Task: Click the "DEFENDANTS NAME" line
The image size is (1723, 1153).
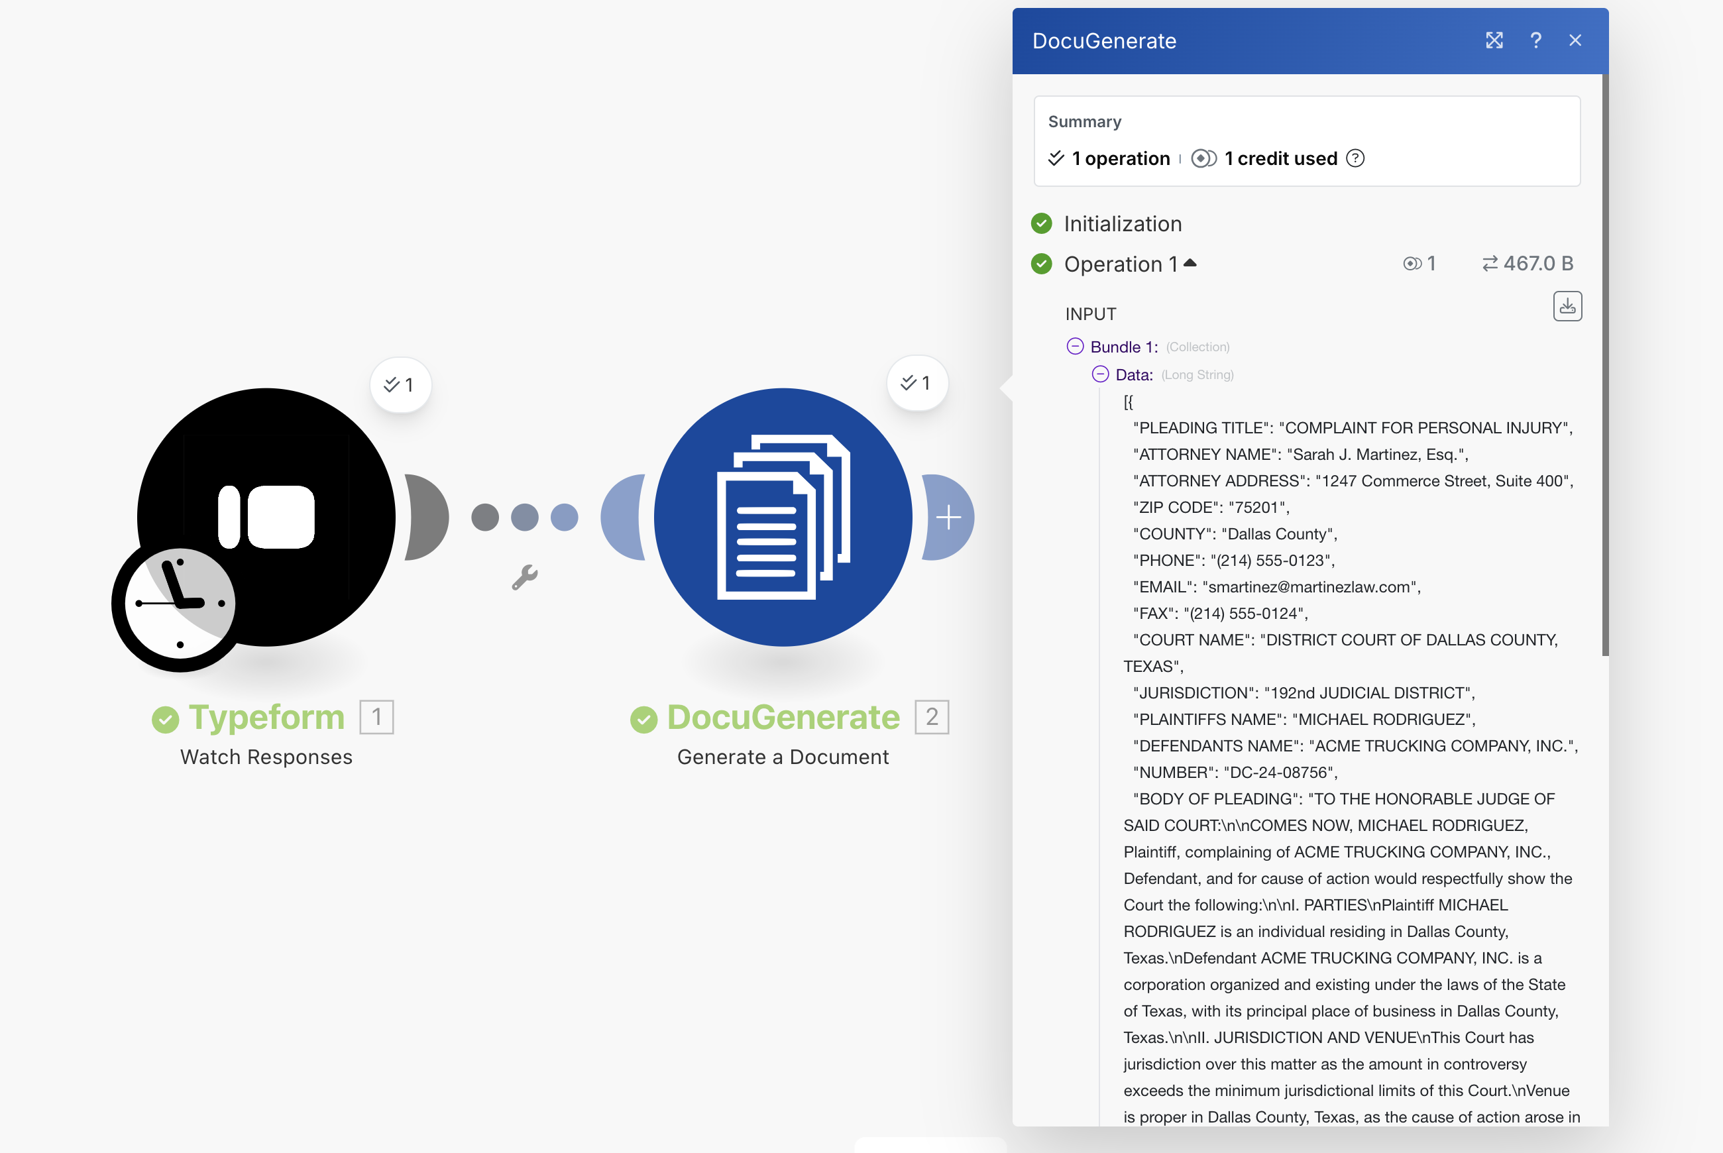Action: tap(1355, 745)
